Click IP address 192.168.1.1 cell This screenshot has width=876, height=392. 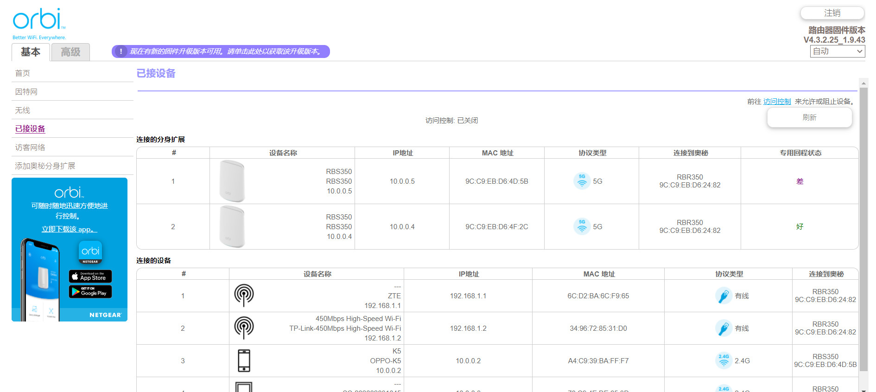pos(468,296)
